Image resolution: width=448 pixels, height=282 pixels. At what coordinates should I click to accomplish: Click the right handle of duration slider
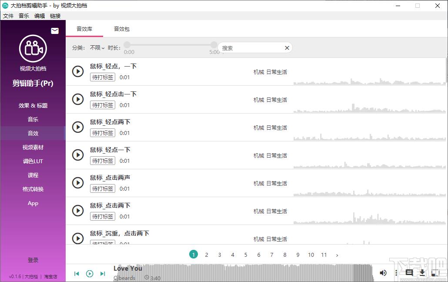(x=214, y=45)
